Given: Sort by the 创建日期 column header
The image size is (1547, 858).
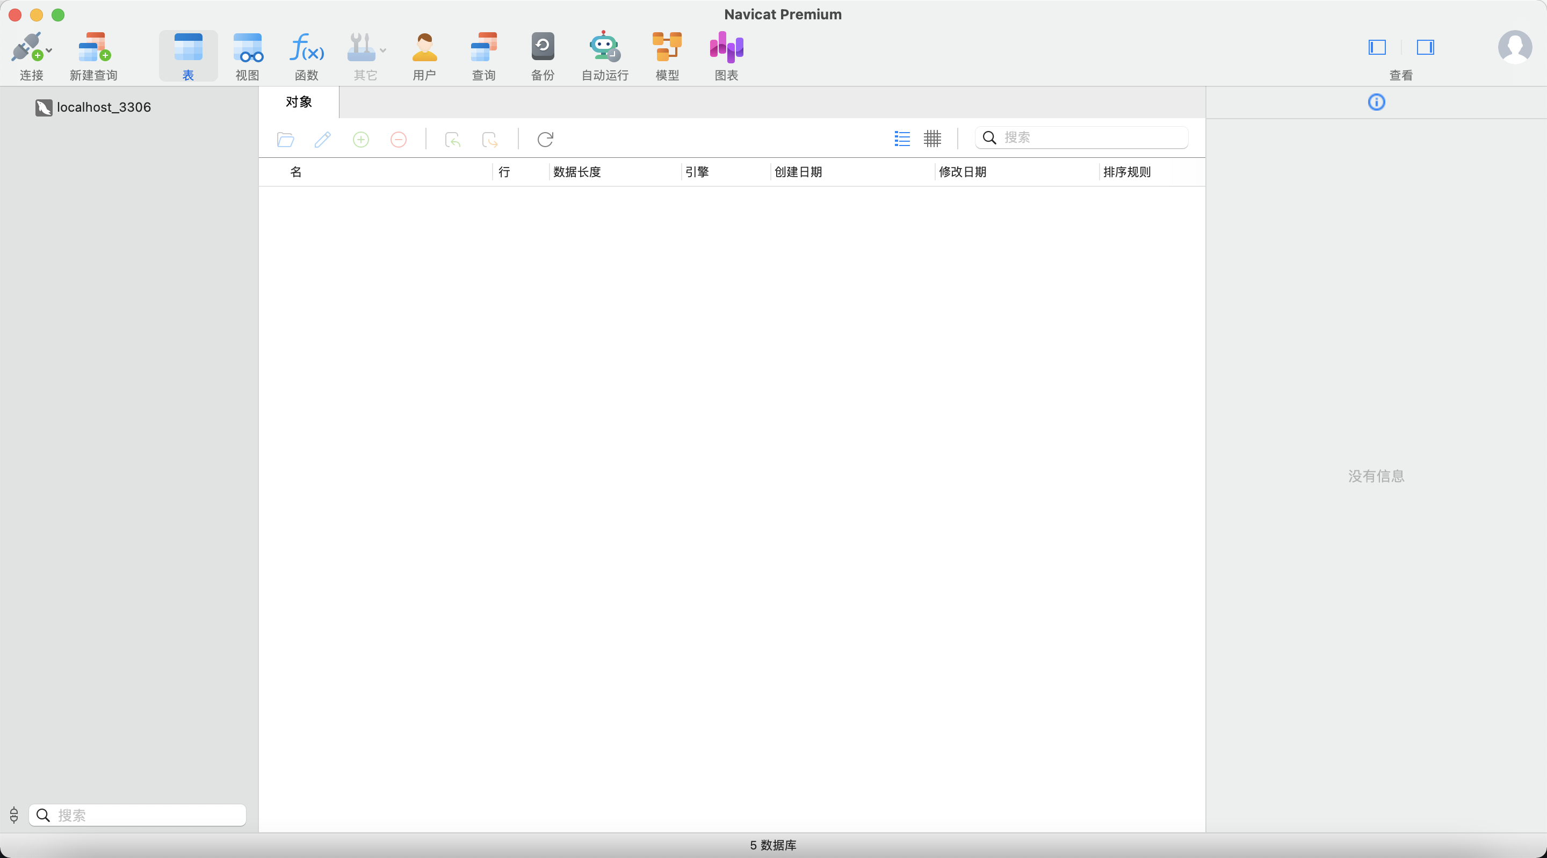Looking at the screenshot, I should (798, 172).
